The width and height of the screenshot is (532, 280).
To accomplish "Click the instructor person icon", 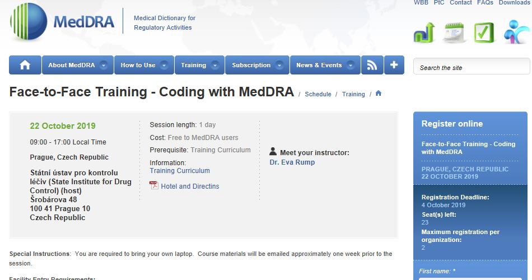I will click(273, 151).
